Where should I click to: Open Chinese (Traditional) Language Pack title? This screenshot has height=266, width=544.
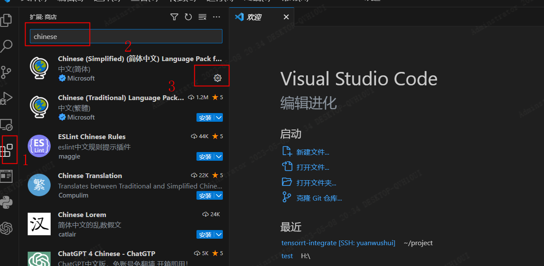121,98
